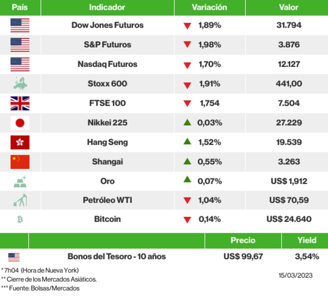
Task: Click the China flag next to Shangai
Action: click(20, 162)
